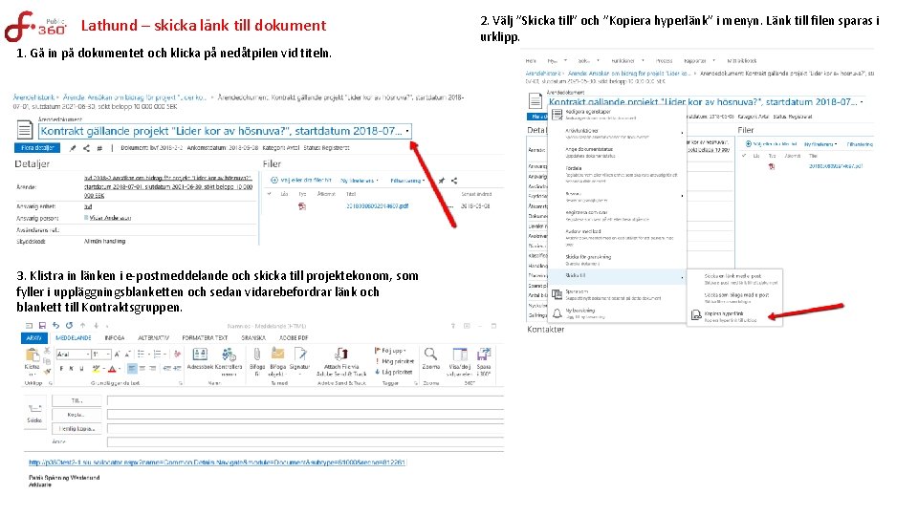Click the Kopiera hyperlänk page icon in submenu
The height and width of the screenshot is (516, 918).
coord(695,316)
